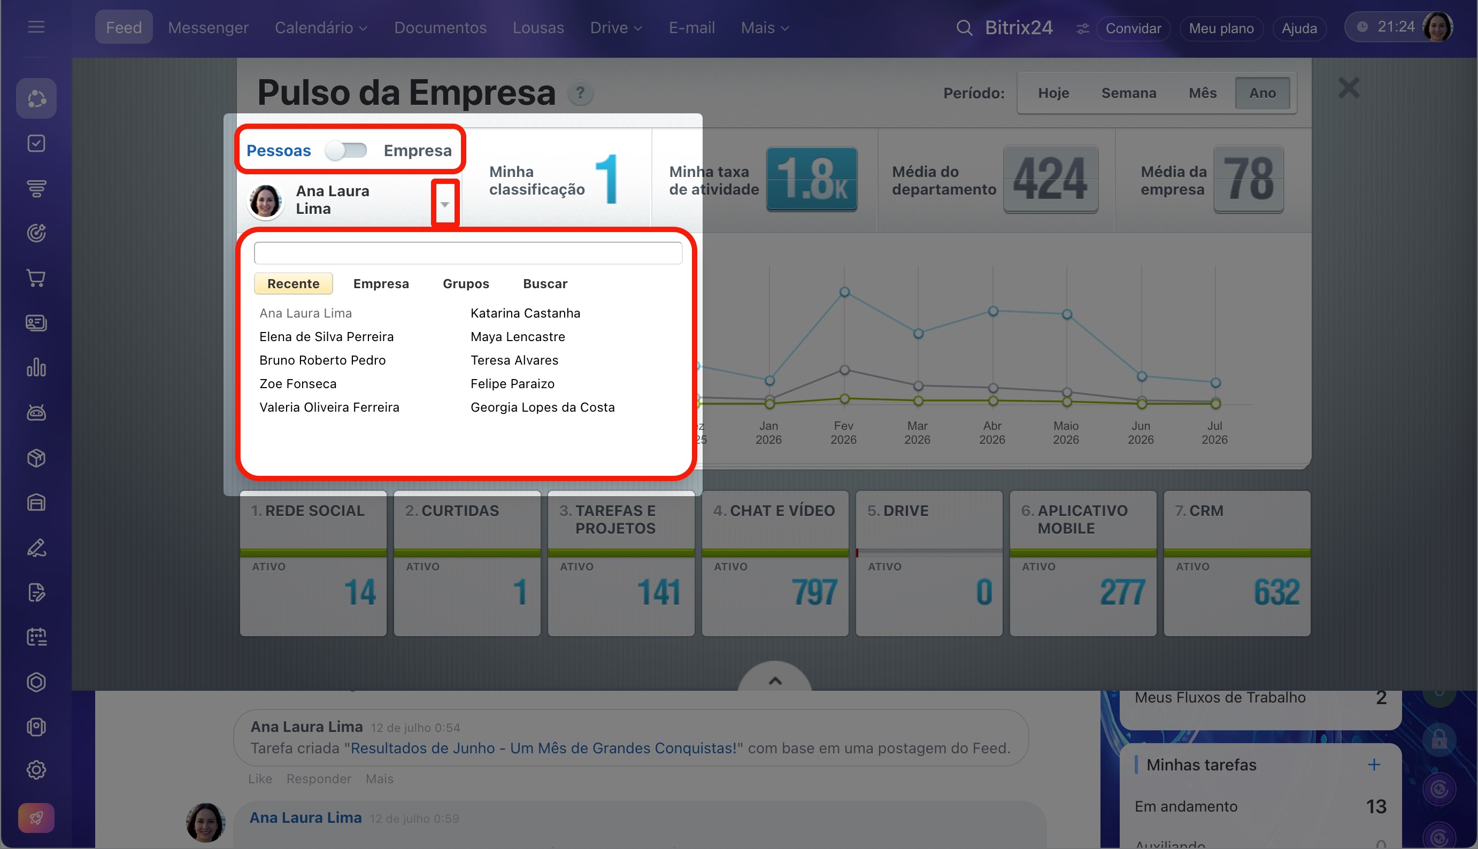
Task: Click the 21:24 clock button
Action: [1387, 27]
